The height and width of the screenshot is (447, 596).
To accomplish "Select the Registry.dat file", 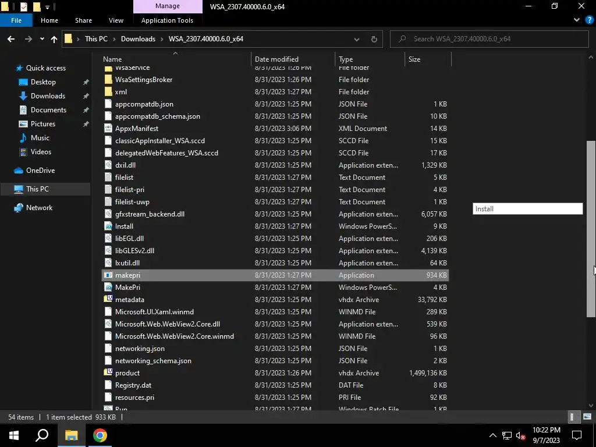I will pos(133,385).
